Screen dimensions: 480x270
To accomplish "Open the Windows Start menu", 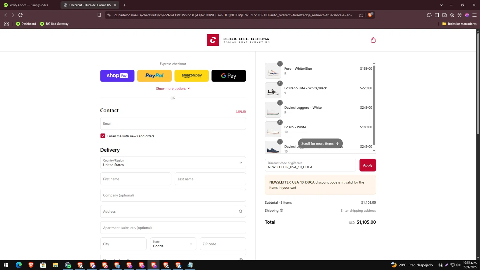I will [x=6, y=265].
